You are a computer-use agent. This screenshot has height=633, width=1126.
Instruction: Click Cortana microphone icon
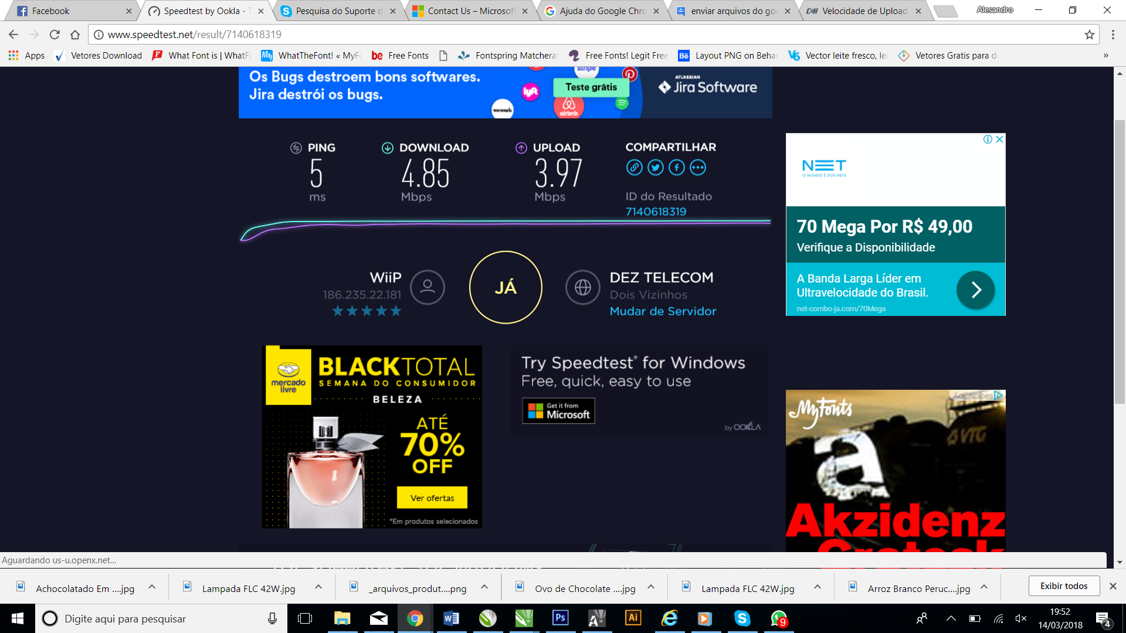coord(272,618)
